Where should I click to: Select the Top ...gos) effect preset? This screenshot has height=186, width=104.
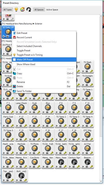[8, 176]
